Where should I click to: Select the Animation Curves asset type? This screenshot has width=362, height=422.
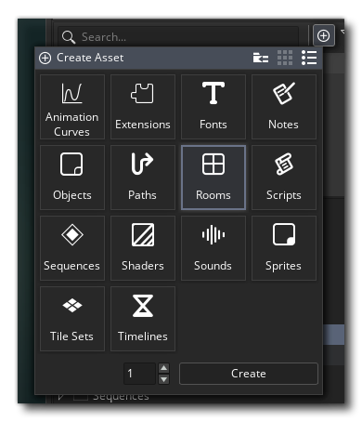(x=72, y=107)
